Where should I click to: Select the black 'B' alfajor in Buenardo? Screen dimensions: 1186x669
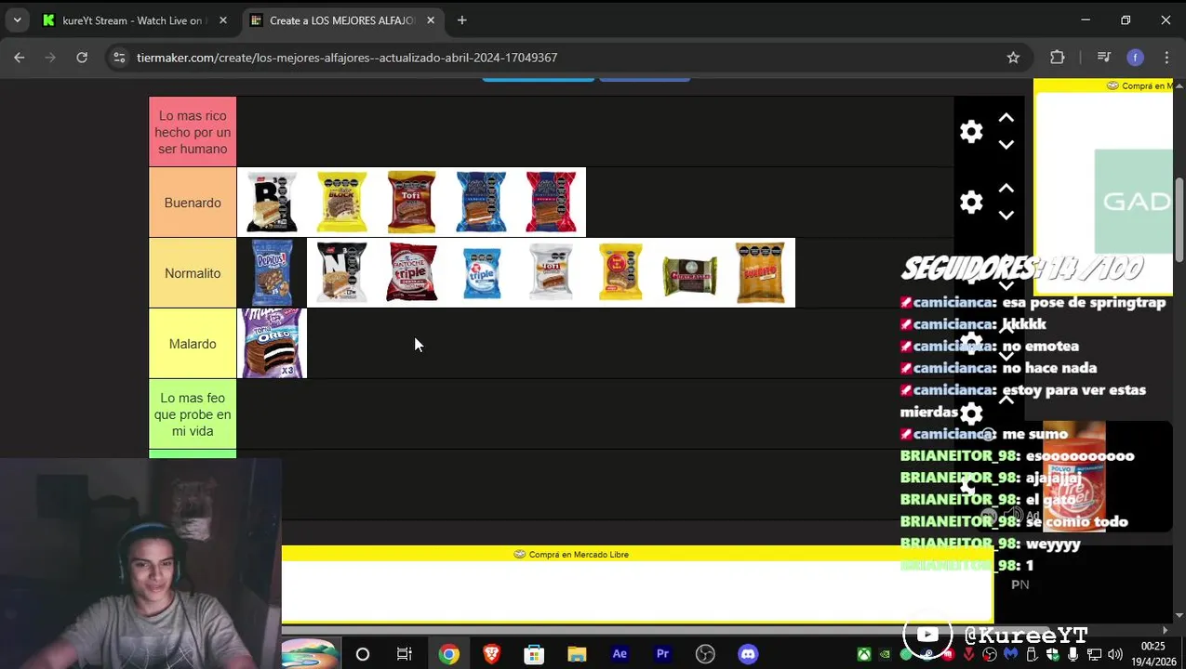coord(272,202)
